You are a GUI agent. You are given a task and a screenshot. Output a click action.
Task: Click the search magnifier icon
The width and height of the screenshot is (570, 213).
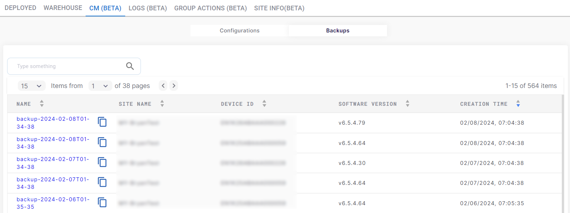tap(130, 66)
